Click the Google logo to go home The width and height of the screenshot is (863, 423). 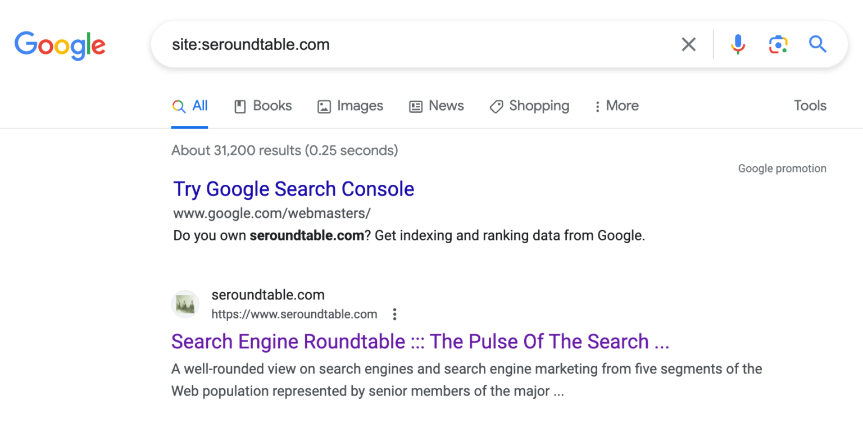60,45
